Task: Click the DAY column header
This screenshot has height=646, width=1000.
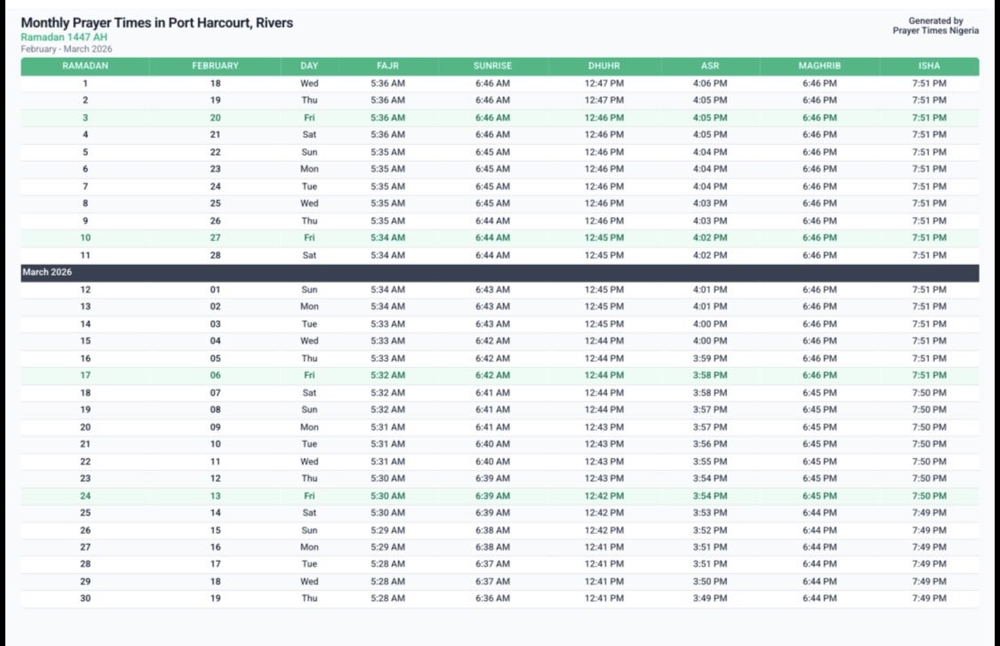Action: click(x=308, y=66)
